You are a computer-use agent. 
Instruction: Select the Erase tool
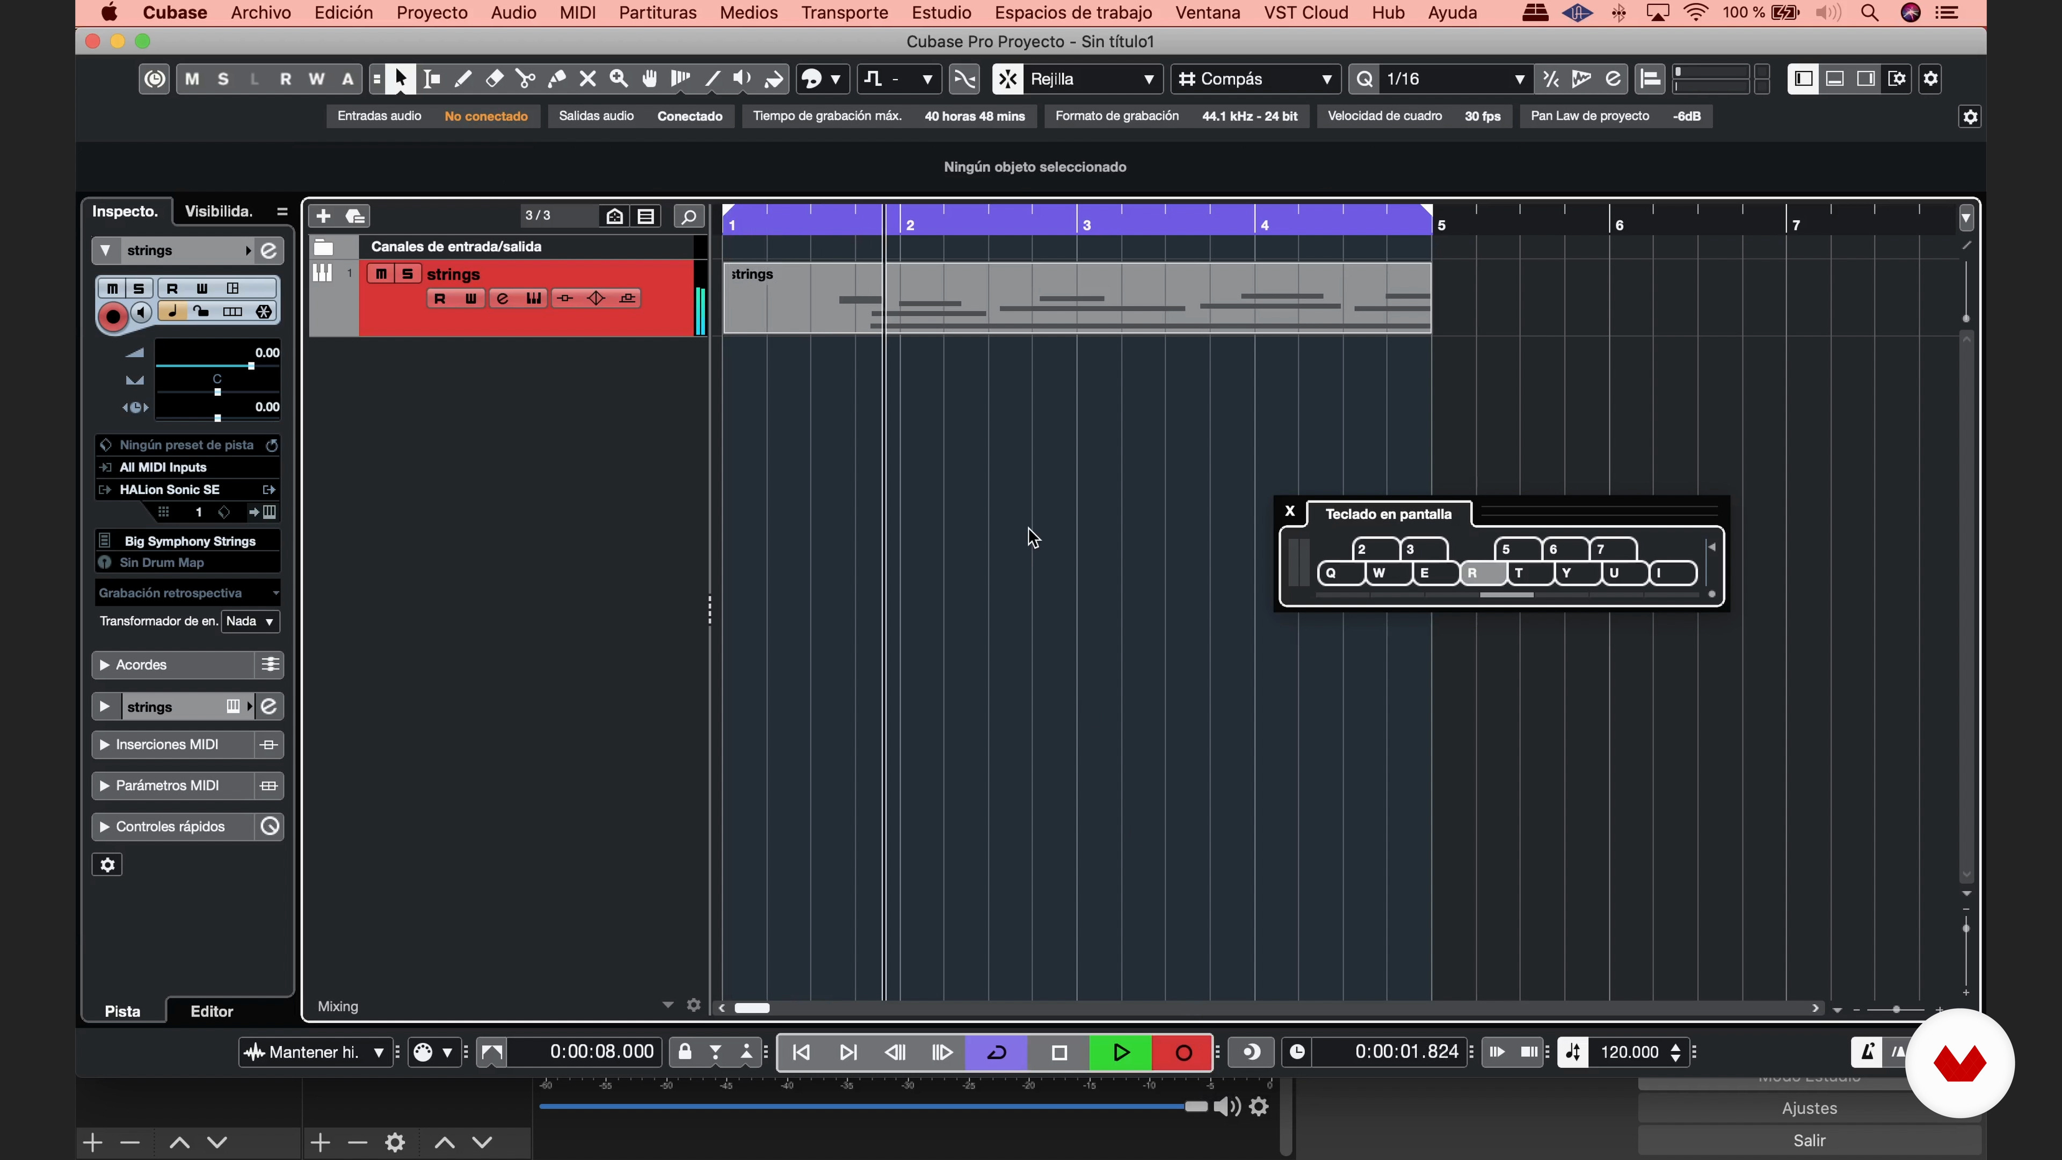pos(495,78)
